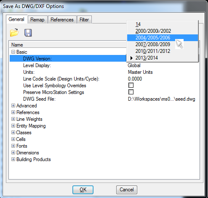Expand the Line Weights section
Screen dimensions: 208x198
coord(13,119)
